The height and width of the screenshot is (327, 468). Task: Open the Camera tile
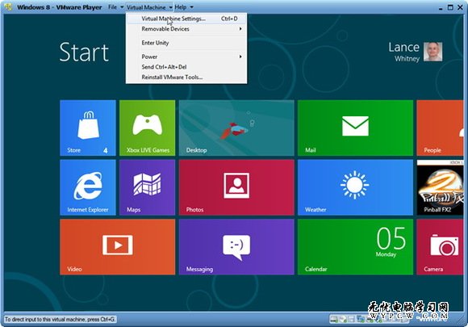[441, 247]
